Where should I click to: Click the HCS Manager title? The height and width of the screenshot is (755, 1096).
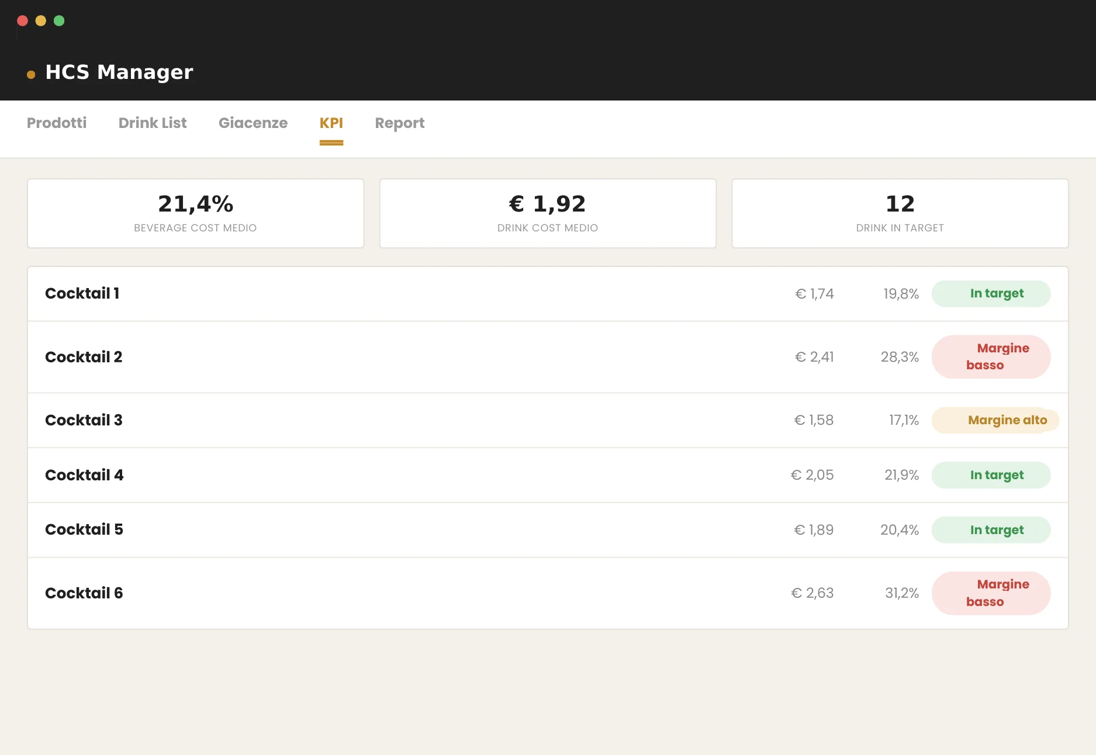(119, 72)
